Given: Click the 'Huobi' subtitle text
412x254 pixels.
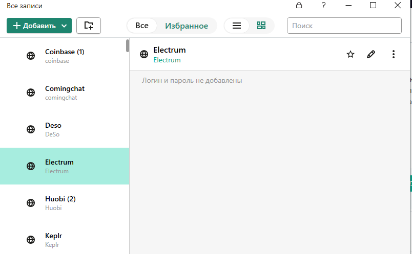Looking at the screenshot, I should point(53,208).
